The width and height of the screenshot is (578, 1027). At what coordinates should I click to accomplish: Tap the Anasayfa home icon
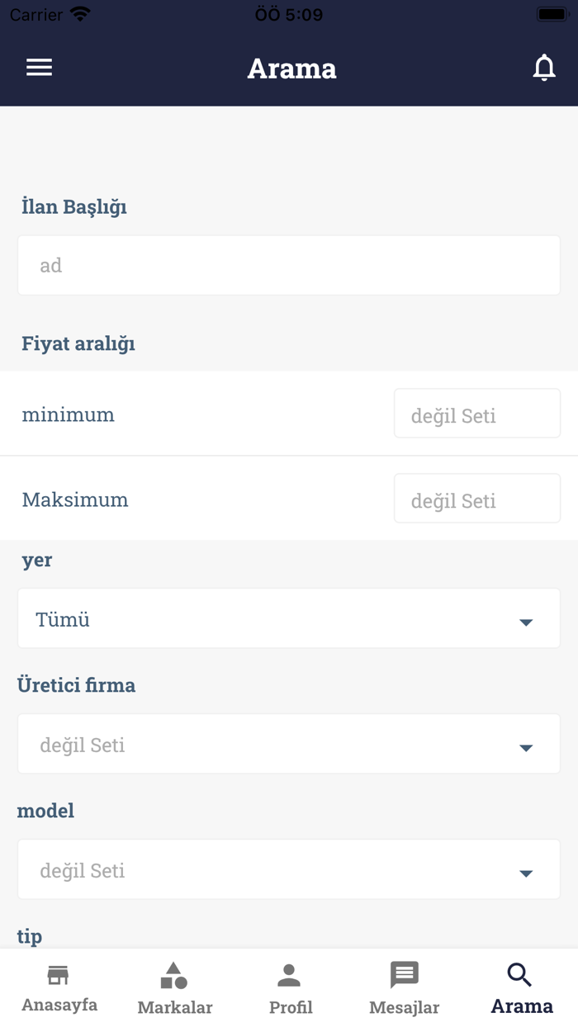point(57,974)
